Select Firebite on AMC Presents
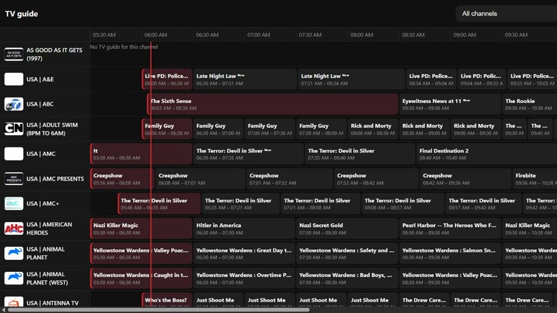Screen dimensions: 557x313 [x=534, y=179]
